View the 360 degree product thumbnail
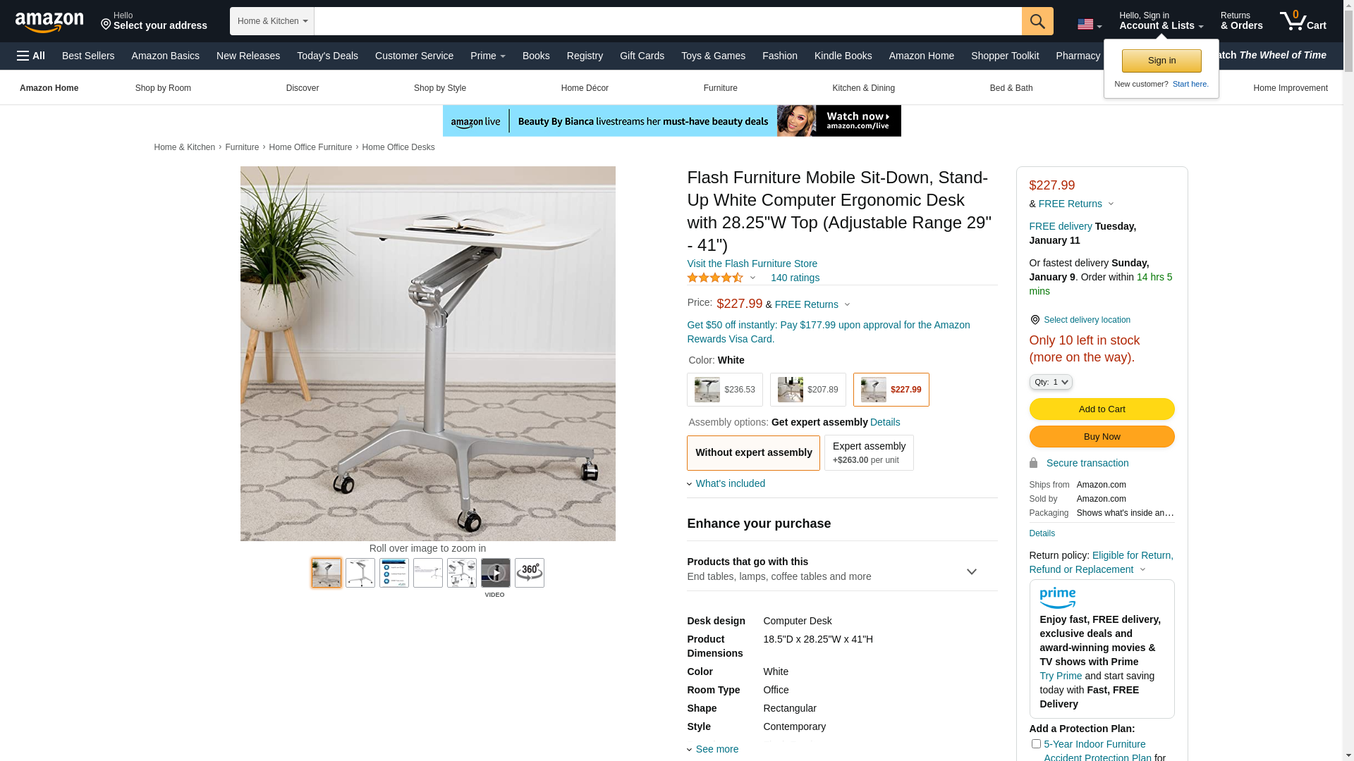Viewport: 1354px width, 761px height. click(530, 573)
